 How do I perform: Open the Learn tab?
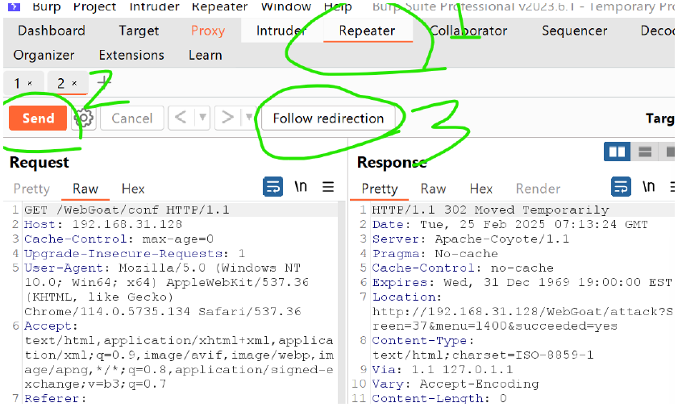pyautogui.click(x=206, y=55)
